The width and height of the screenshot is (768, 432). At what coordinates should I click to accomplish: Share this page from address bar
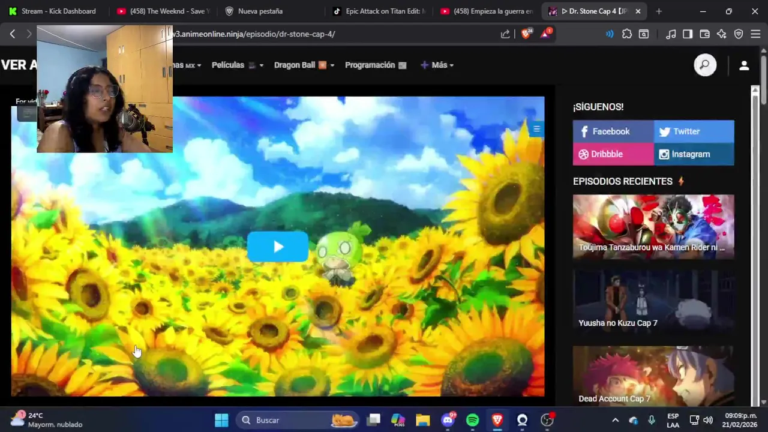pos(505,34)
